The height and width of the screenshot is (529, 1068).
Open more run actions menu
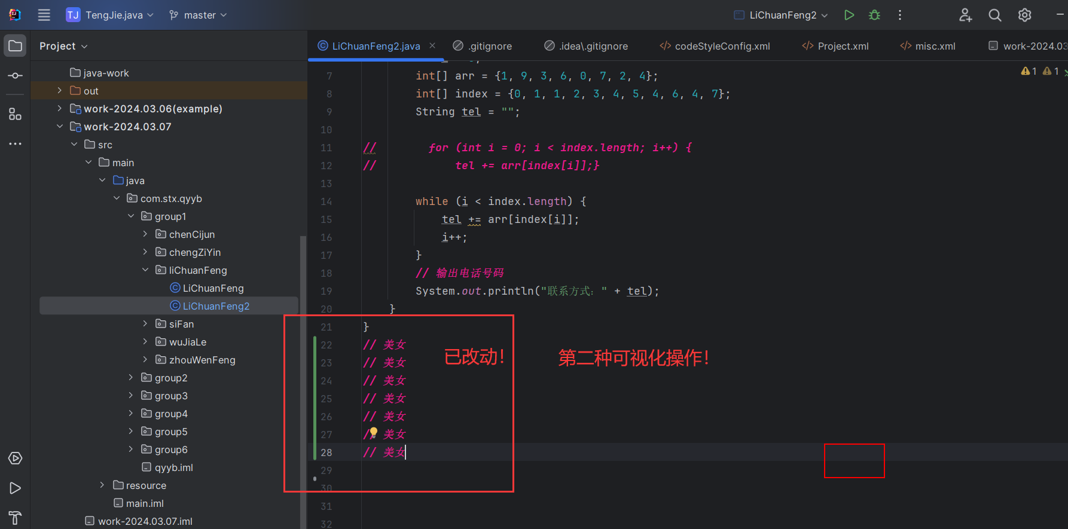(900, 15)
